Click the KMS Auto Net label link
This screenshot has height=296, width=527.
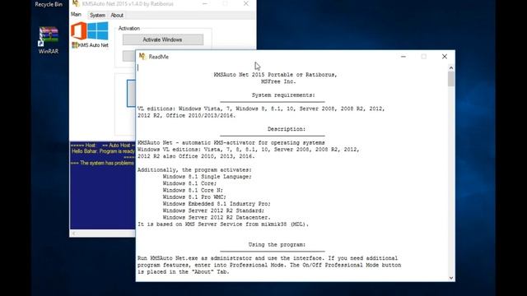91,45
